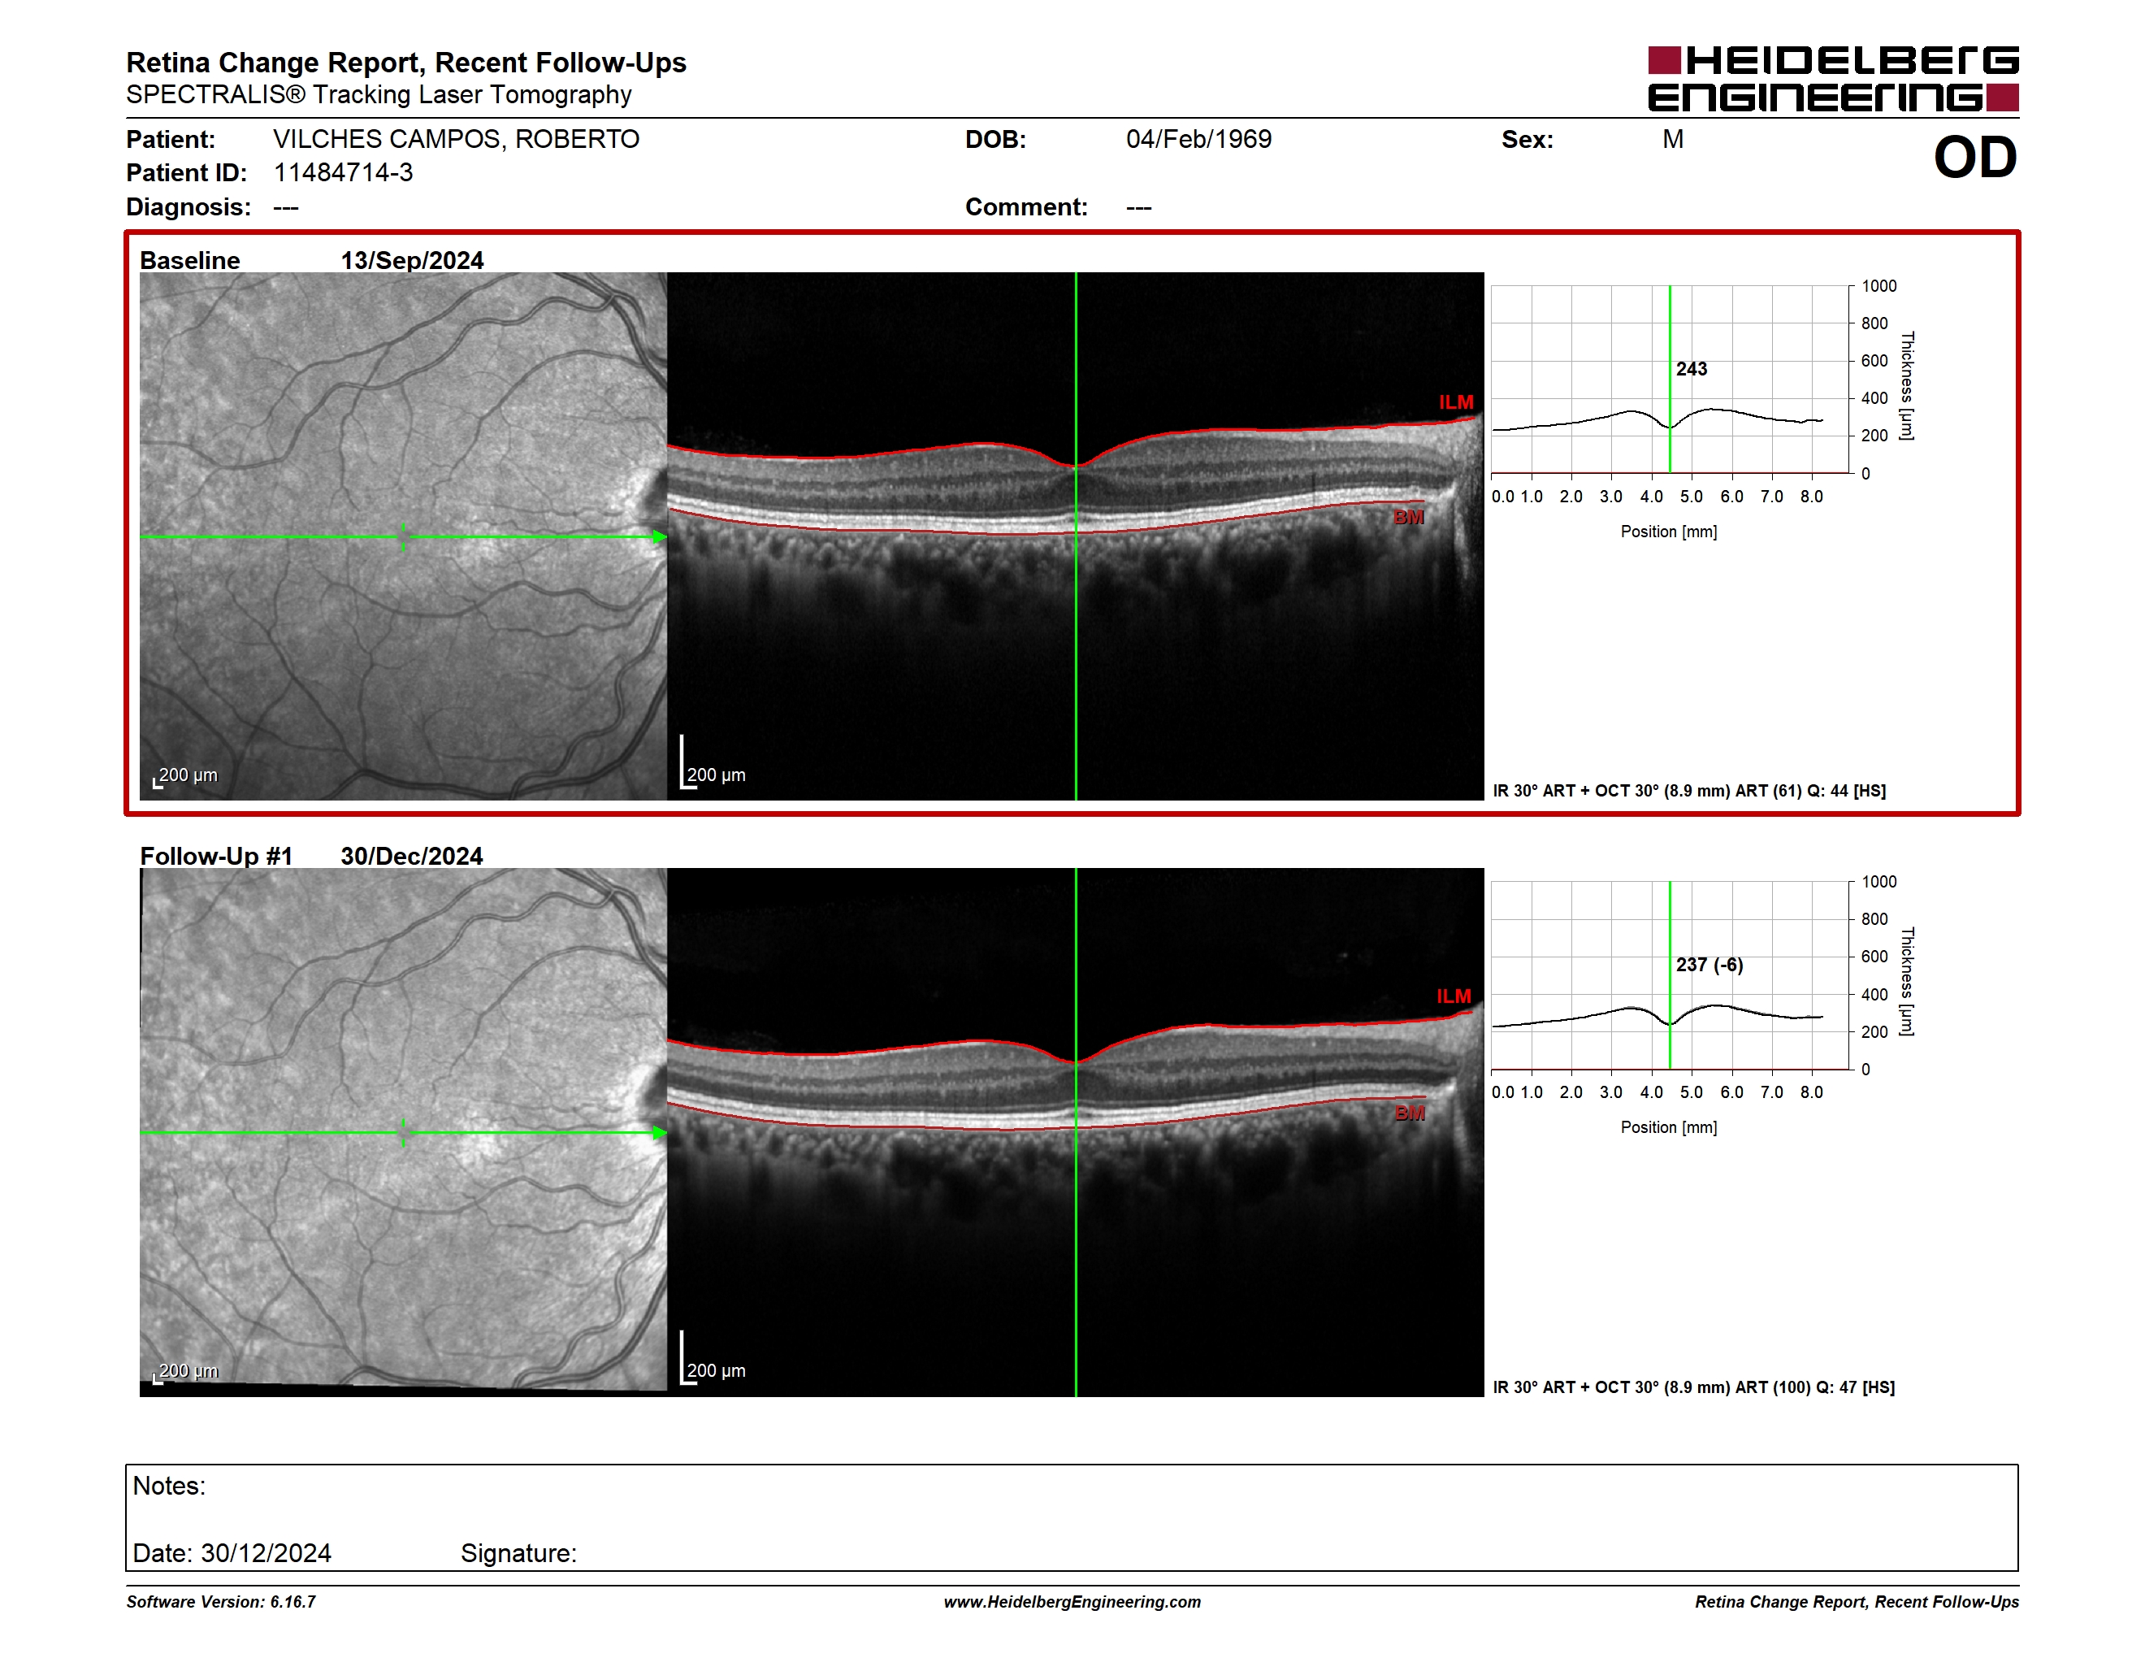The width and height of the screenshot is (2145, 1658).
Task: Click the Baseline date 13/Sep/2024
Action: 411,260
